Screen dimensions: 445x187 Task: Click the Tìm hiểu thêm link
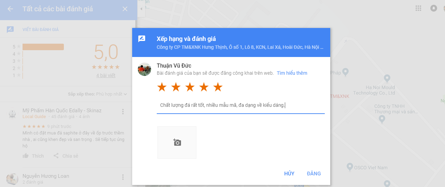(292, 73)
